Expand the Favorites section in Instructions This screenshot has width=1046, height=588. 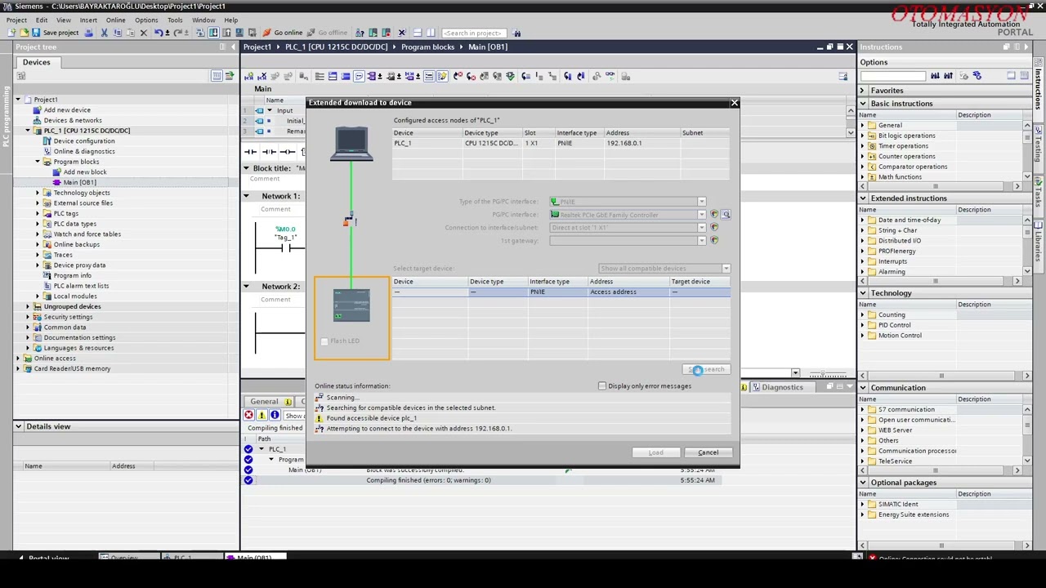pos(862,91)
